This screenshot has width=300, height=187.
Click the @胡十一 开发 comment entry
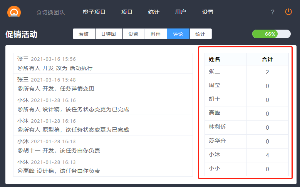[x=103, y=146]
